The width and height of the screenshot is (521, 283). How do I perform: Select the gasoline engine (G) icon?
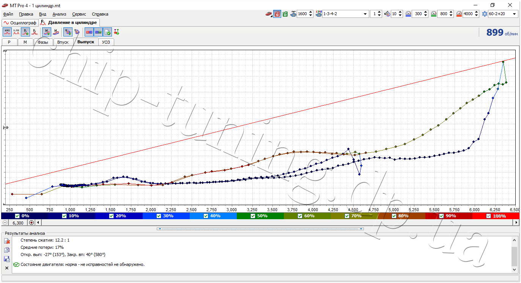click(277, 14)
